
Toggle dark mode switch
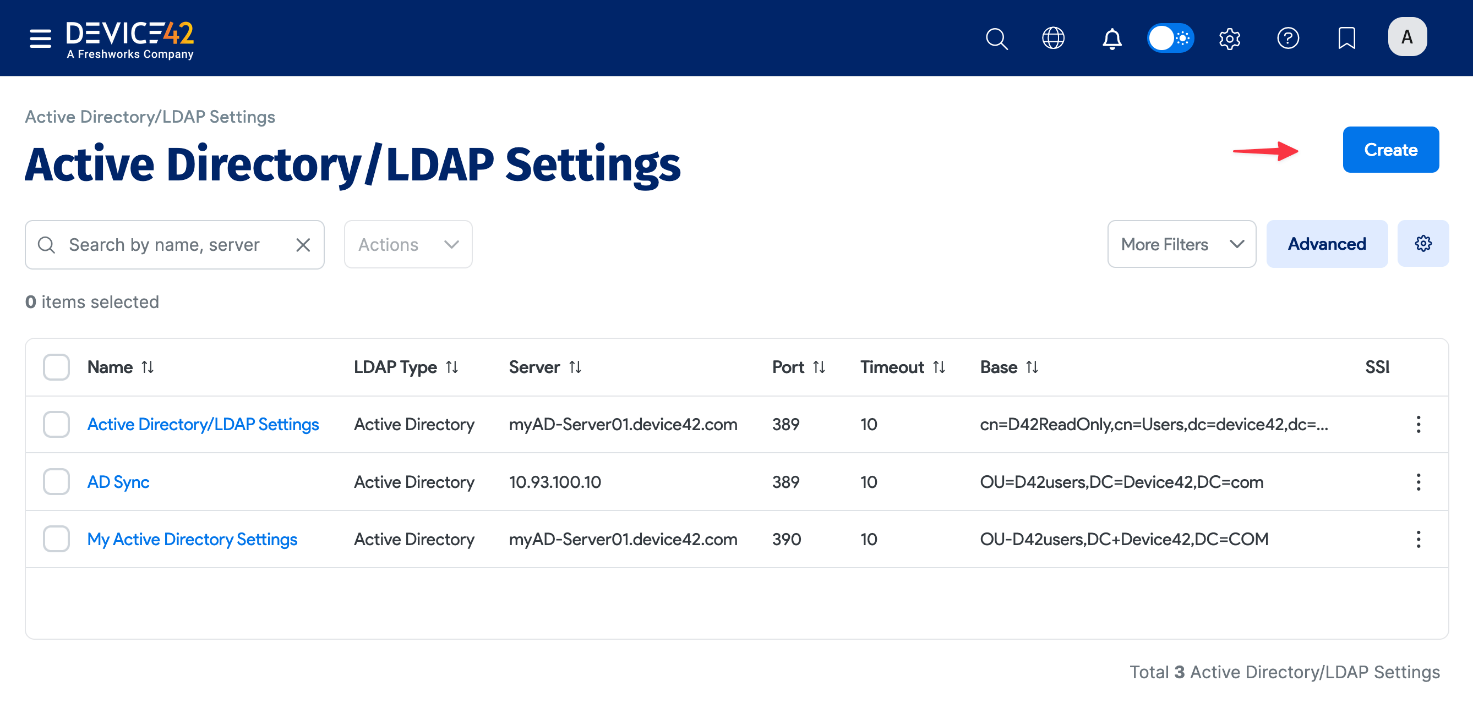(1170, 39)
